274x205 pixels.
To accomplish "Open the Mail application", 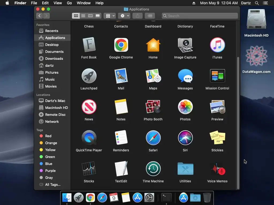I will [121, 76].
